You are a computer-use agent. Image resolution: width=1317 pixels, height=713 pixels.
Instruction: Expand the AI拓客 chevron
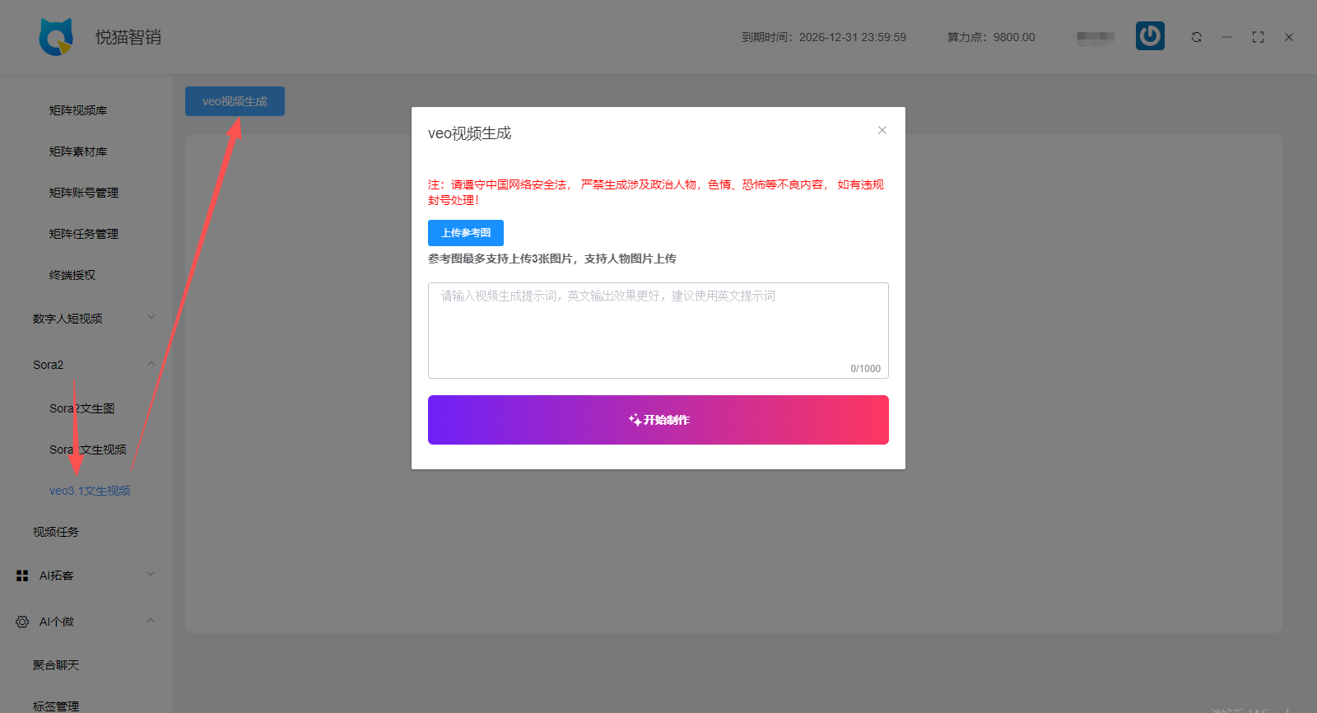(151, 575)
